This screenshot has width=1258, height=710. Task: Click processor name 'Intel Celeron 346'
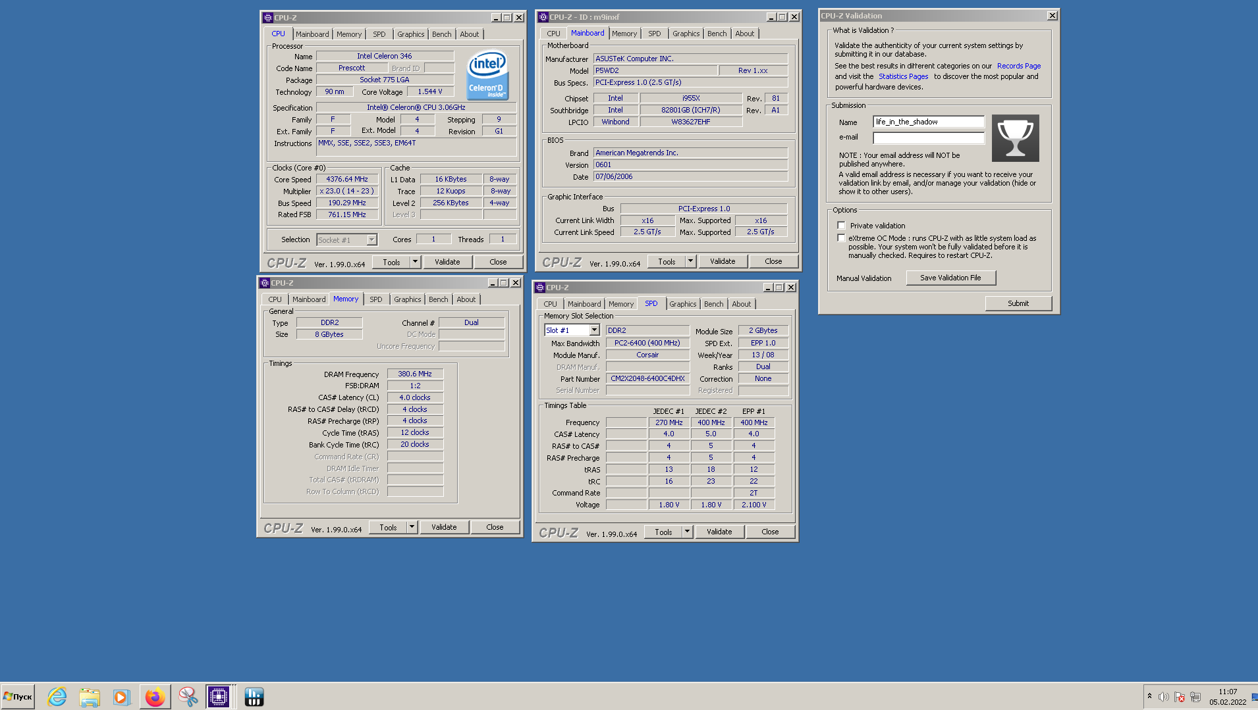[x=385, y=56]
